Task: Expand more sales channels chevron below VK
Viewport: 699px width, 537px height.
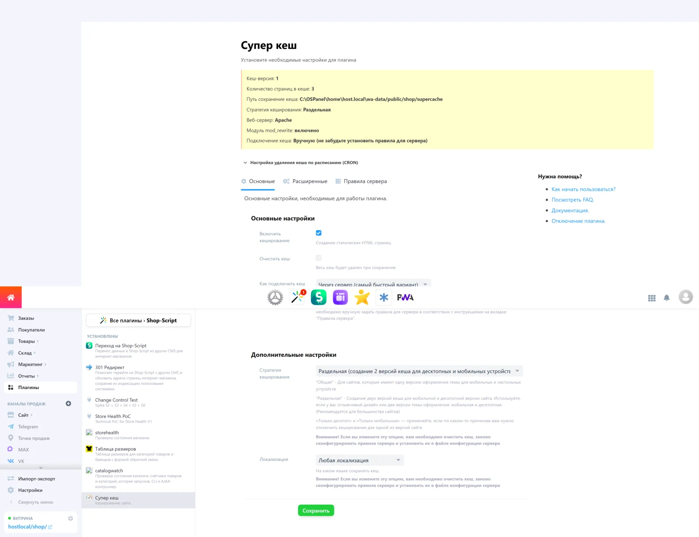Action: click(x=41, y=467)
